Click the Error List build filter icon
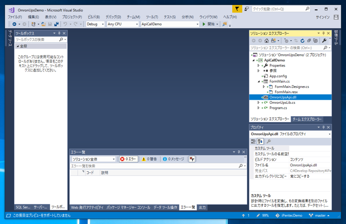 click(192, 159)
